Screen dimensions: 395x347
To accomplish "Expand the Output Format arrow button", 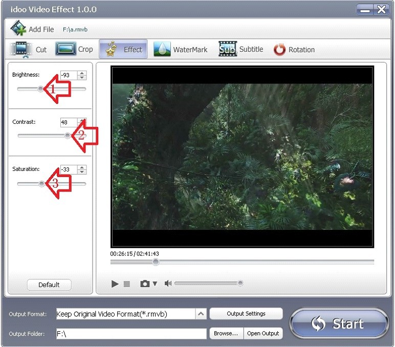I will tap(201, 314).
